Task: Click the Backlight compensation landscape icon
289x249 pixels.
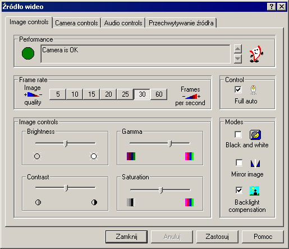Action: (x=254, y=191)
